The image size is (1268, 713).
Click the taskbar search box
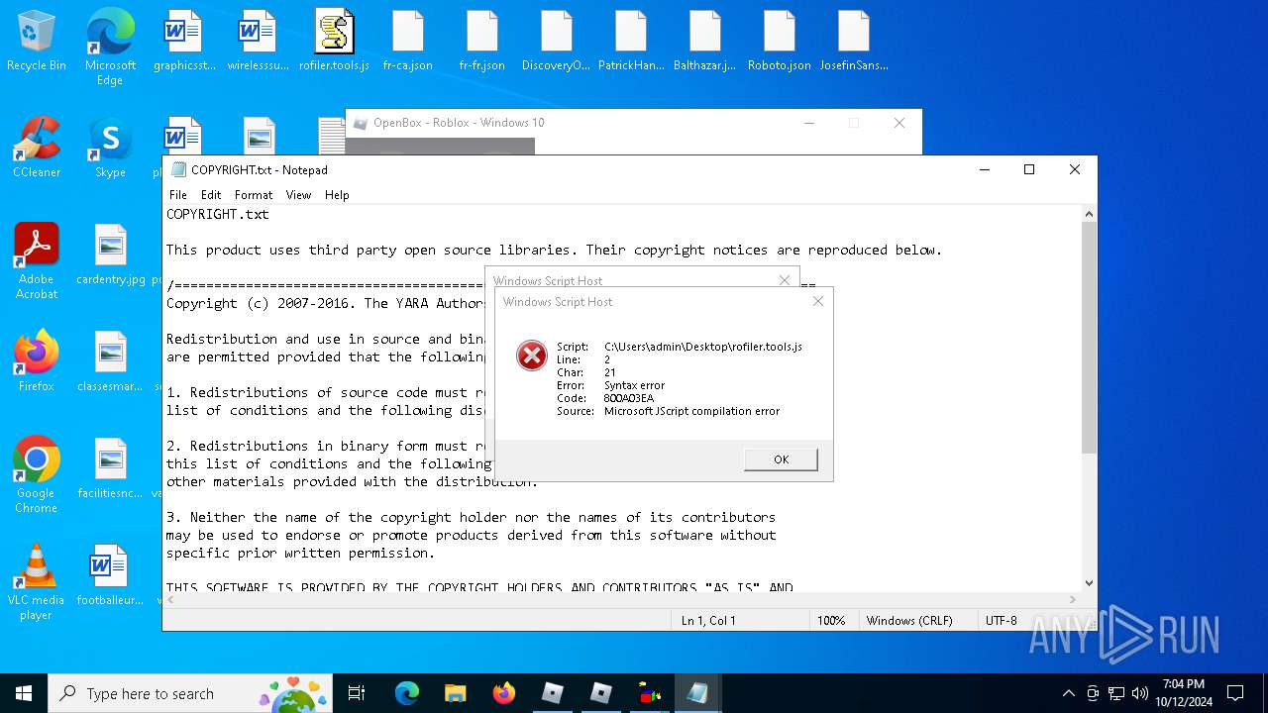click(188, 693)
